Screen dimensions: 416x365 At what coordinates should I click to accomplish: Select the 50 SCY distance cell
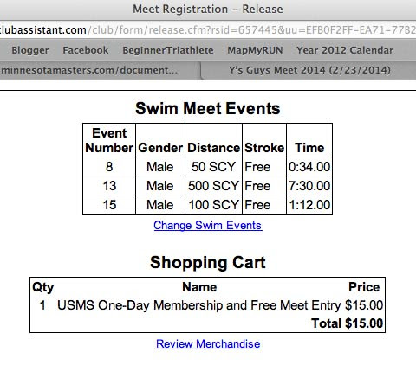[x=213, y=167]
